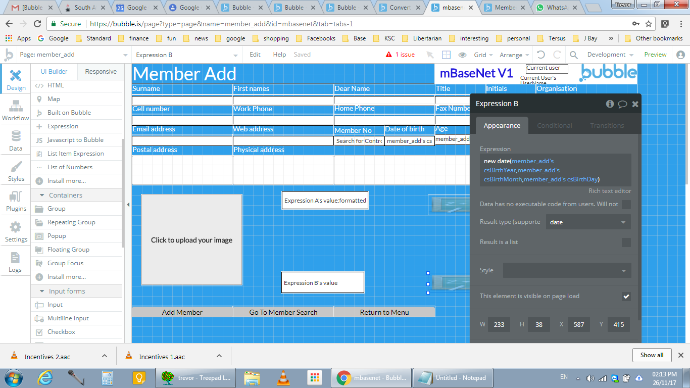
Task: Switch to the UI Builder tab
Action: click(x=54, y=72)
